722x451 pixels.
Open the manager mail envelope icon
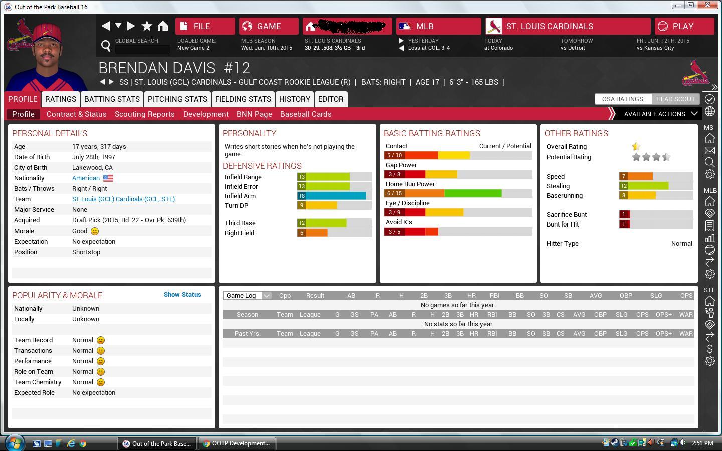click(x=710, y=150)
